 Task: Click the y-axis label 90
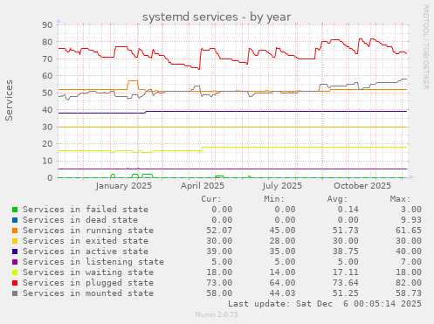(47, 24)
